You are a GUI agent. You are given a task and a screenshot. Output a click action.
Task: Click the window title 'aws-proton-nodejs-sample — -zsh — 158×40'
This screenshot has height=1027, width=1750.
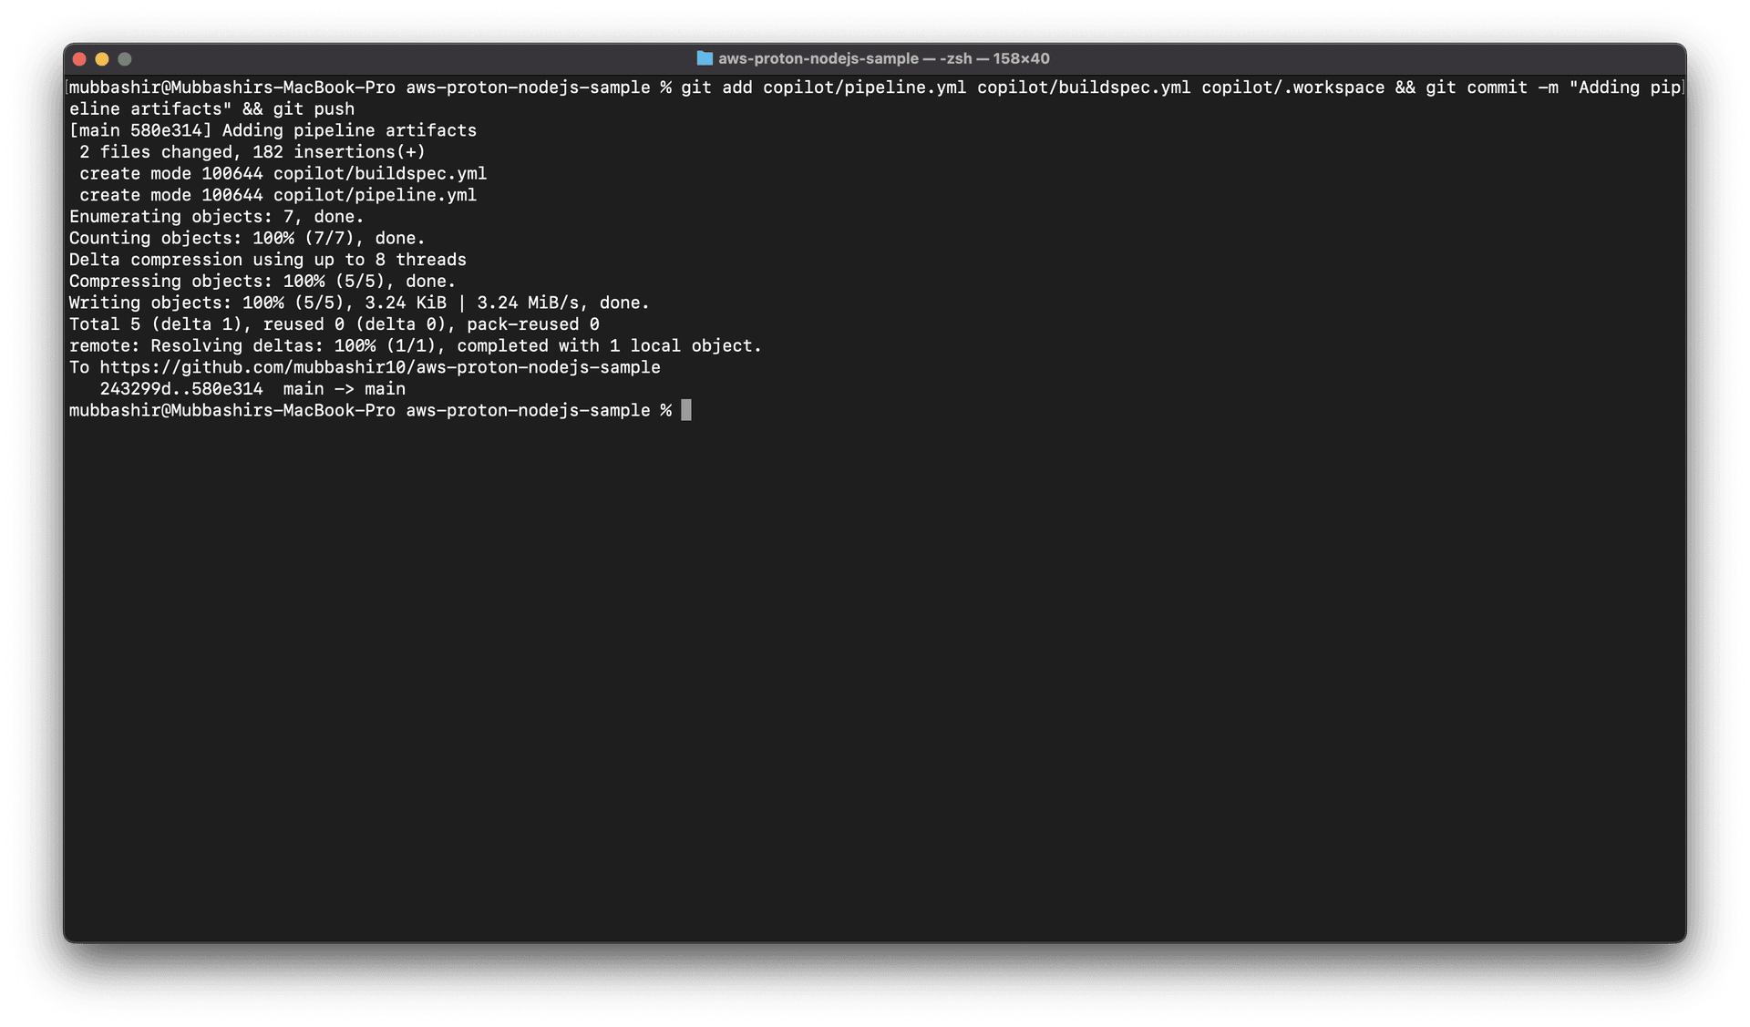tap(884, 58)
